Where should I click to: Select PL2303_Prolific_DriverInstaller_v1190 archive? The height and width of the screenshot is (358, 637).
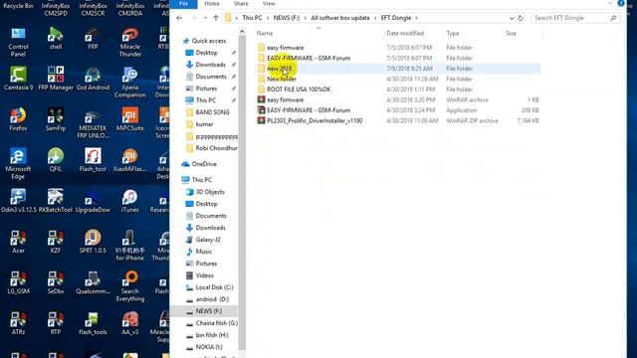(315, 121)
